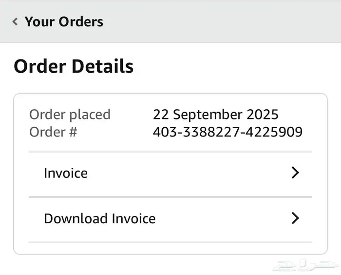Viewport: 341px width, 275px height.
Task: Click the date 22 September 2025
Action: click(x=215, y=115)
